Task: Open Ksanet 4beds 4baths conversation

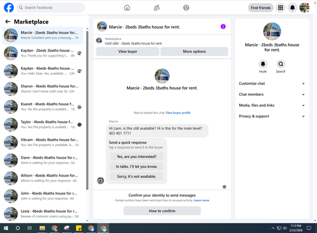Action: 42,107
